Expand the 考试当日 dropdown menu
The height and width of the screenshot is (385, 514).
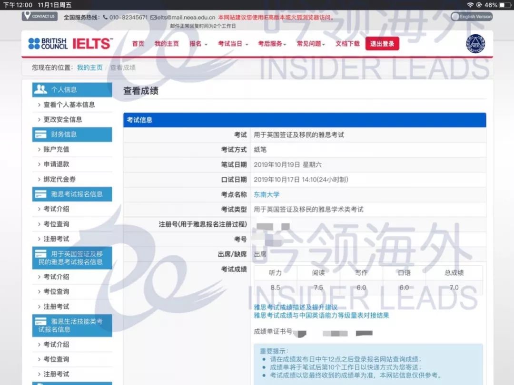tap(233, 44)
